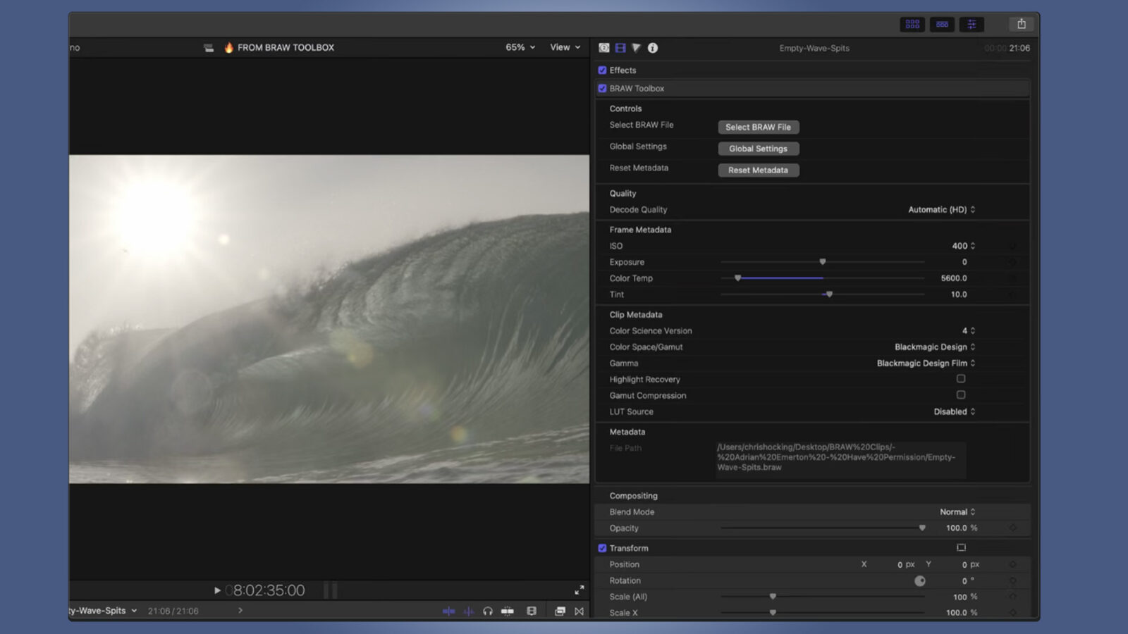The height and width of the screenshot is (634, 1128).
Task: Open the viewer View options menu
Action: 565,47
